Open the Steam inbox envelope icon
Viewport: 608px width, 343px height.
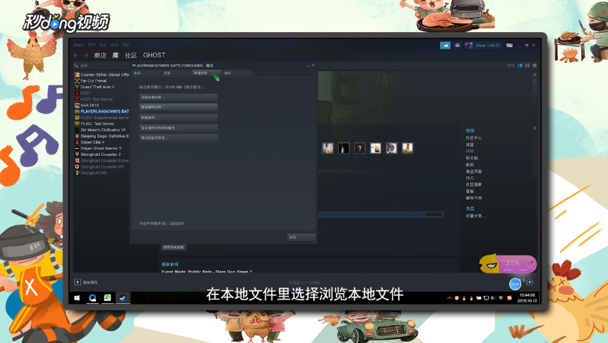(x=457, y=45)
